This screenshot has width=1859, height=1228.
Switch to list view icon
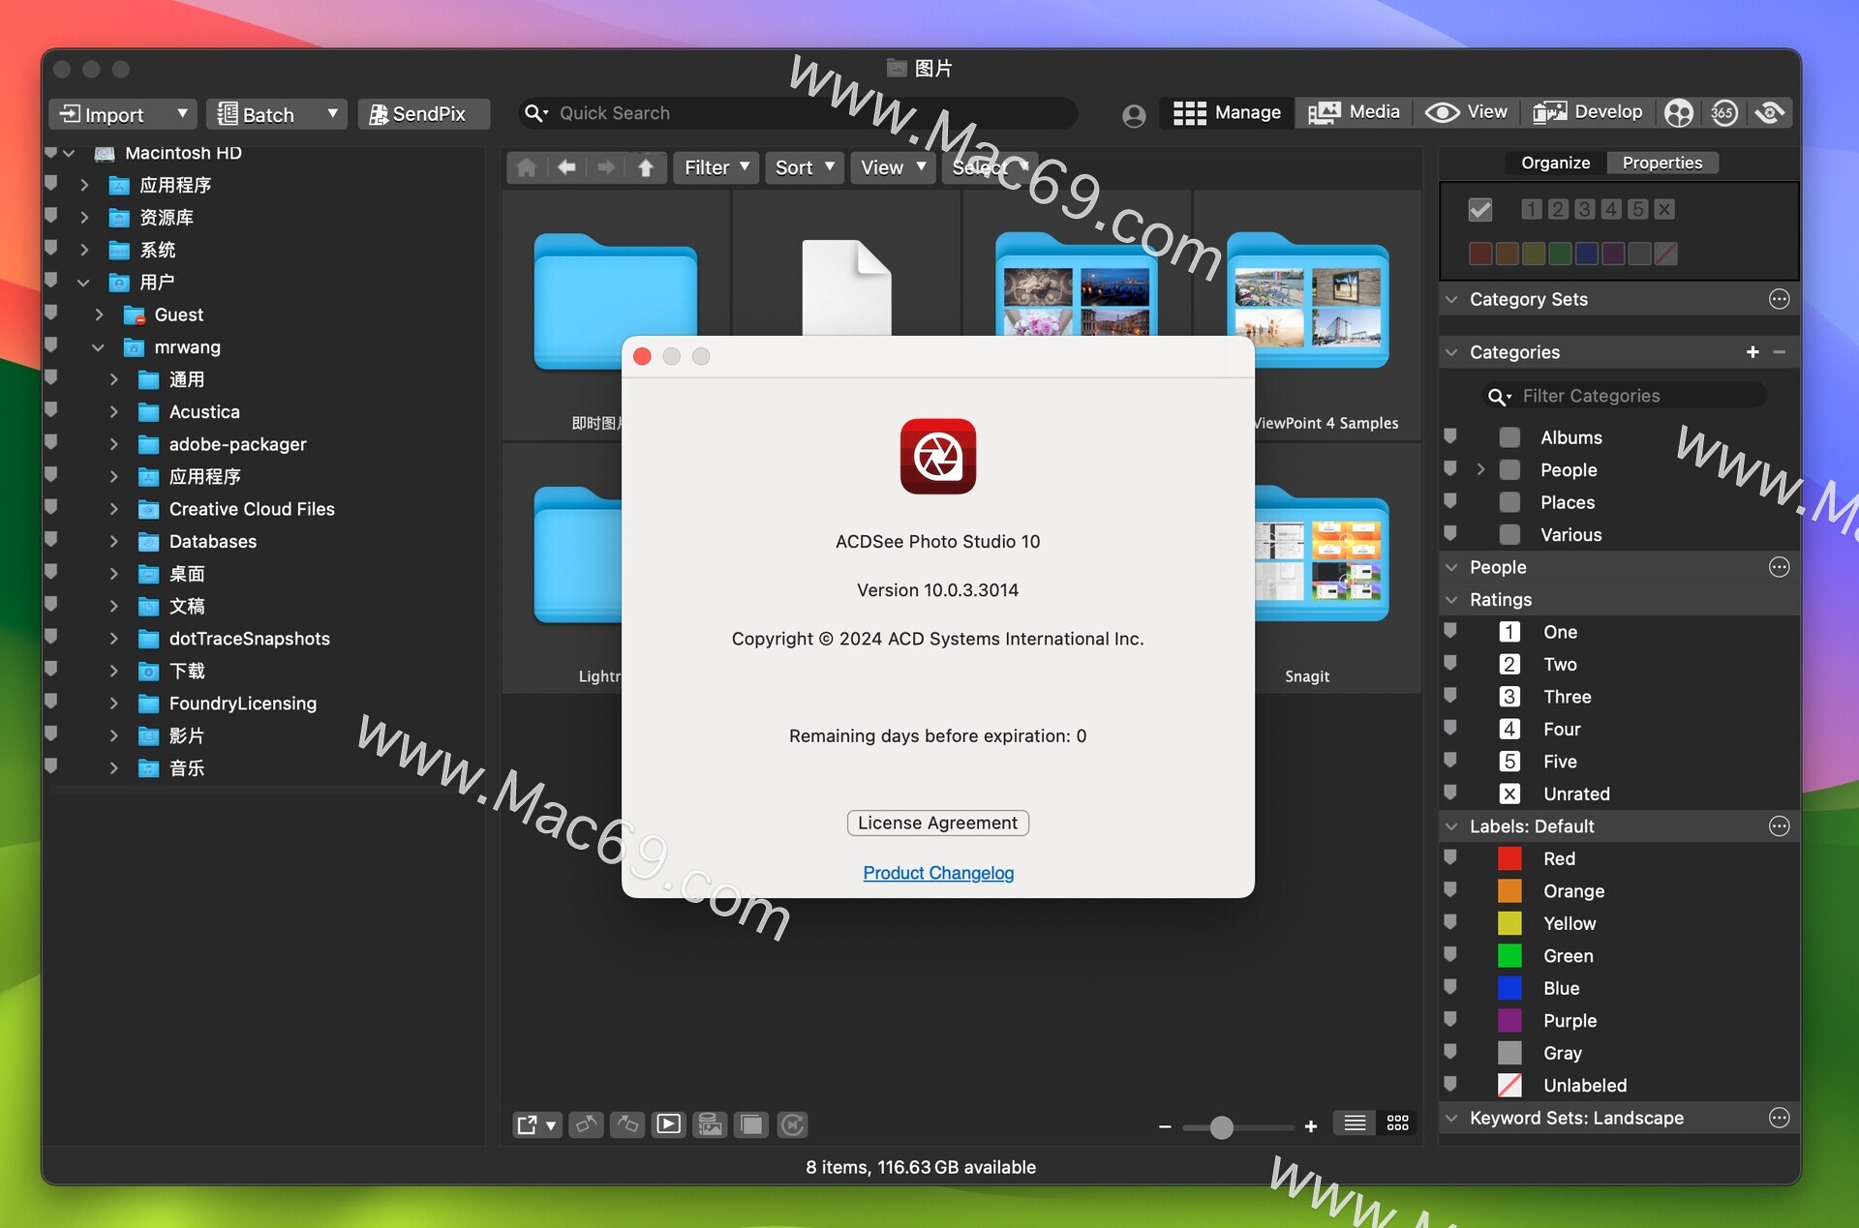click(x=1355, y=1123)
